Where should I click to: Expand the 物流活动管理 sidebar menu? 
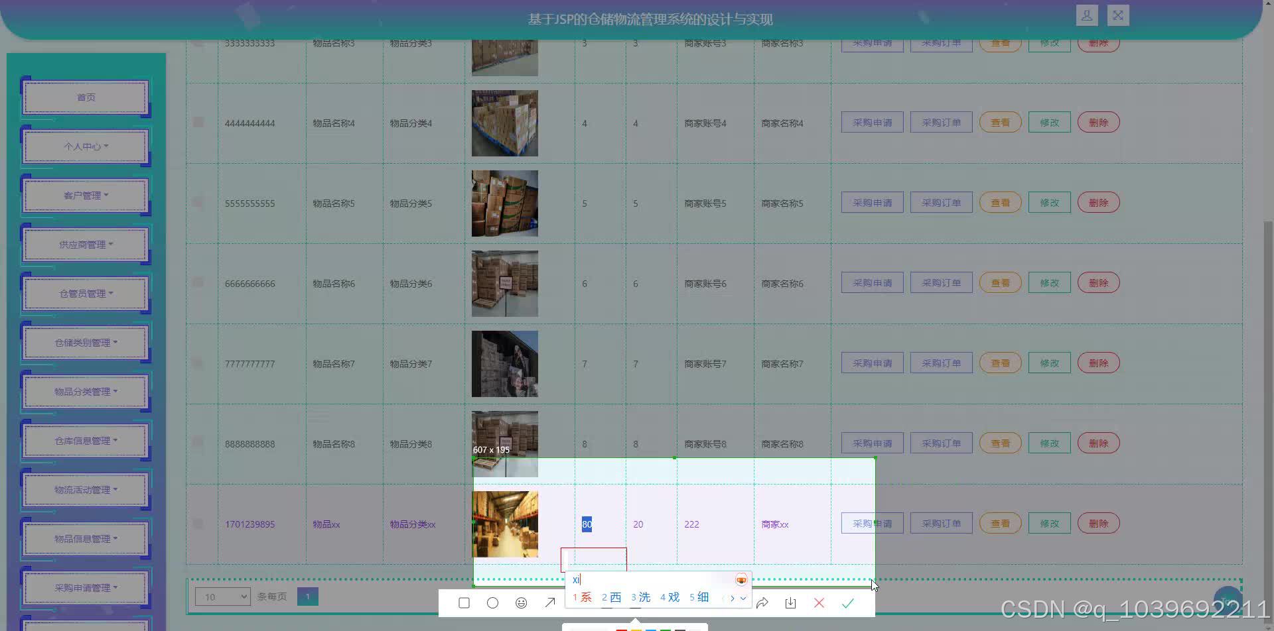[86, 490]
